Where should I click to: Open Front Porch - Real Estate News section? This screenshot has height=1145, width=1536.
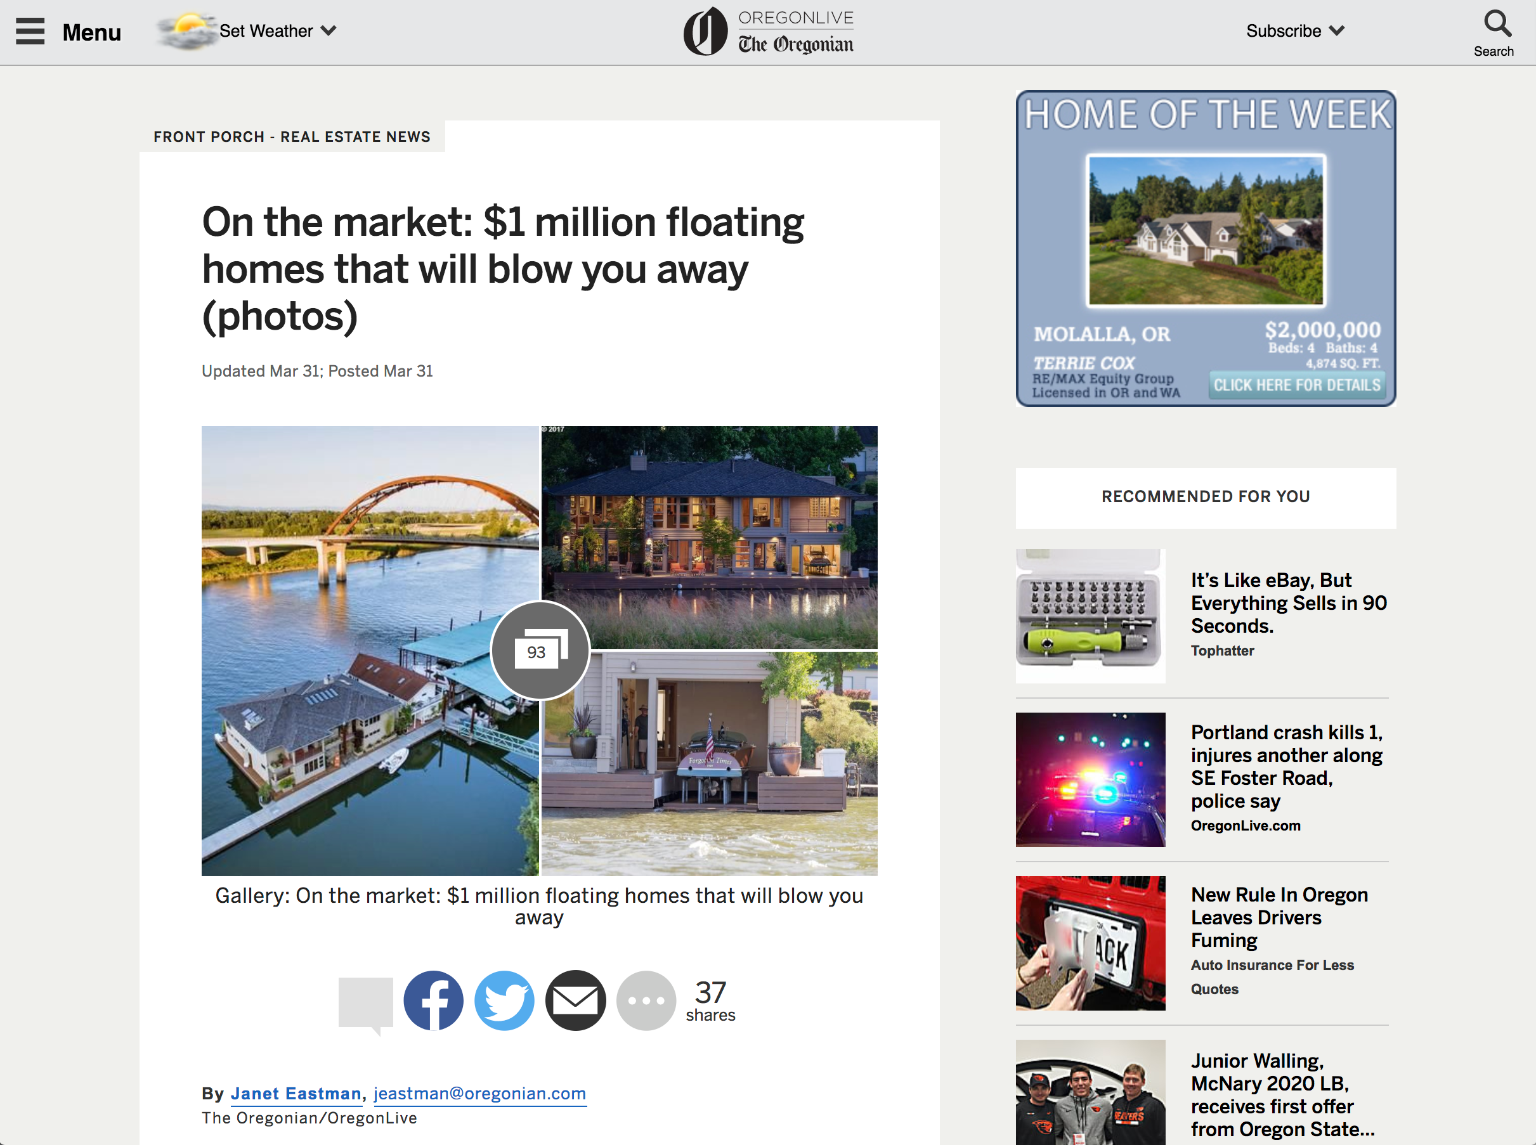point(292,136)
